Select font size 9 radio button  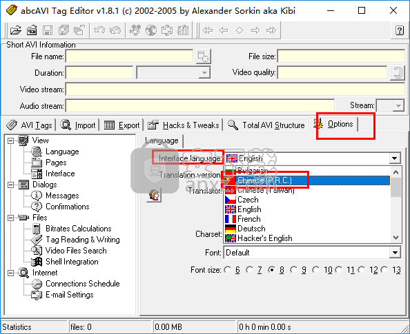[x=294, y=270]
